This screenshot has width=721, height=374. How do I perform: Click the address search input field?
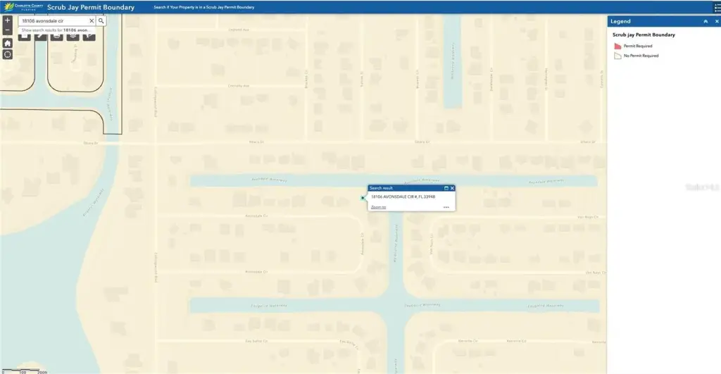(x=54, y=21)
